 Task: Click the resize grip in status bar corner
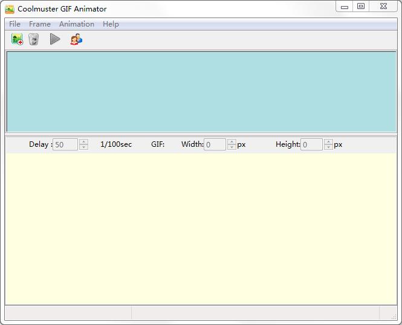click(x=394, y=317)
